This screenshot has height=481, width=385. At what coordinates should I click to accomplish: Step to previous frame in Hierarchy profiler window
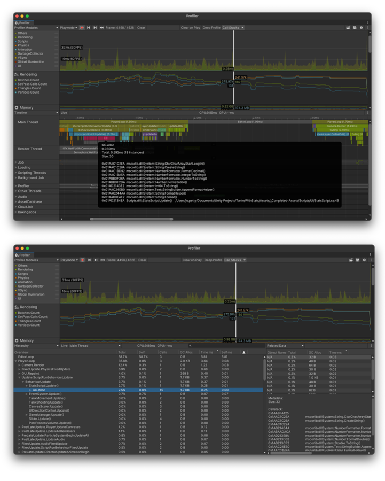(x=89, y=260)
